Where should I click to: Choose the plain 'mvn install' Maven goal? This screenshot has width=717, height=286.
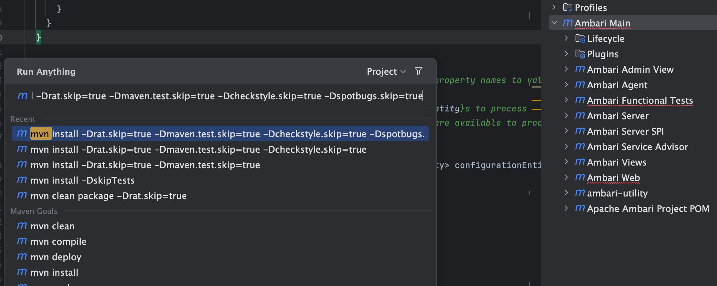pos(220,272)
